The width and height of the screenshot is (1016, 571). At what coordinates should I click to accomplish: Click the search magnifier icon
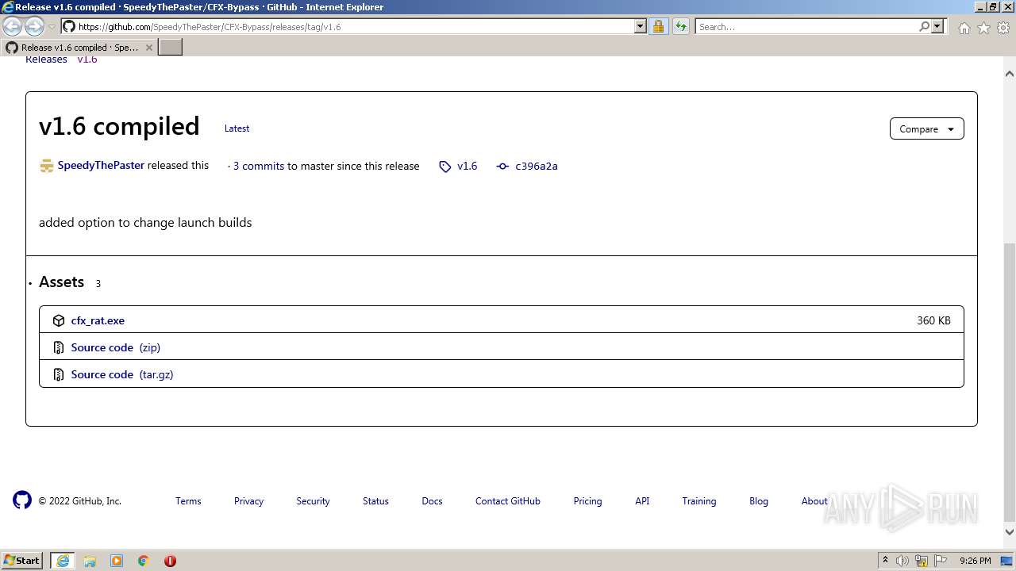924,26
